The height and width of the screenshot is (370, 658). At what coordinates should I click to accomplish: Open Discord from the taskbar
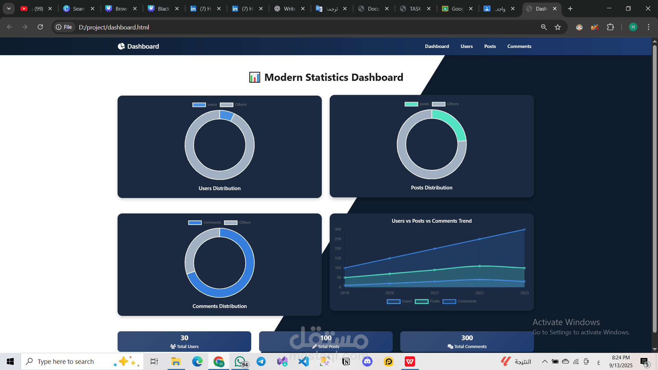coord(367,361)
